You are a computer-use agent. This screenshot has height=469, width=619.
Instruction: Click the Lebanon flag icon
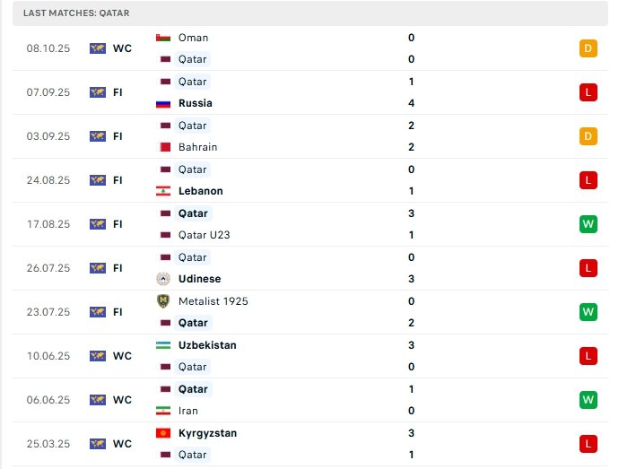163,191
